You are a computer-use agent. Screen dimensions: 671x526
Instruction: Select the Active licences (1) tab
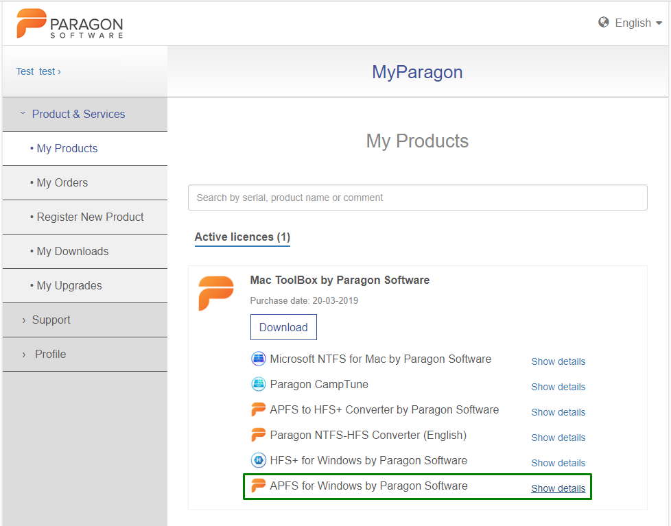(242, 237)
